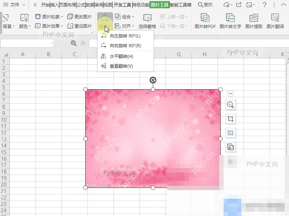Click the 查找 search button
The image size is (289, 216).
(x=205, y=5)
